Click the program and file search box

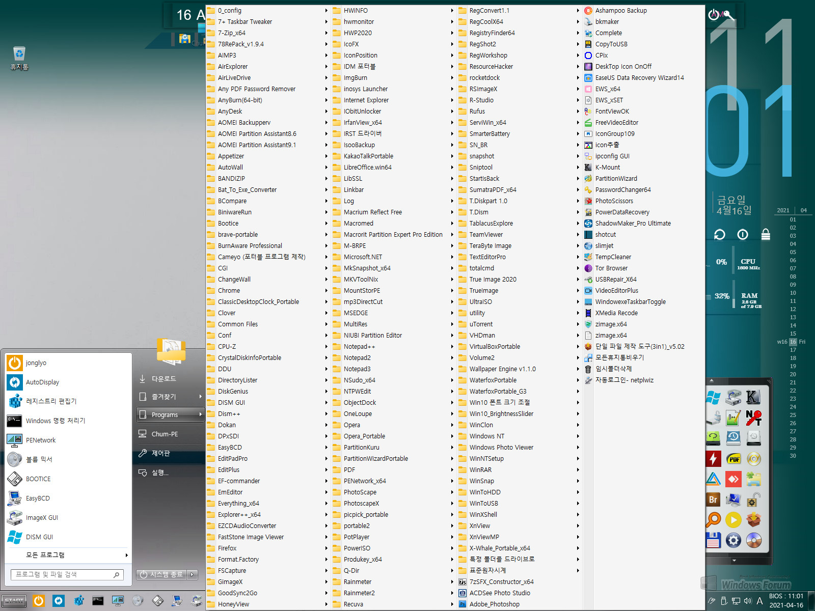[67, 574]
